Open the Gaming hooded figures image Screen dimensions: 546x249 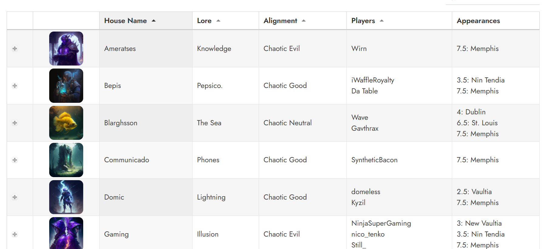pyautogui.click(x=66, y=233)
